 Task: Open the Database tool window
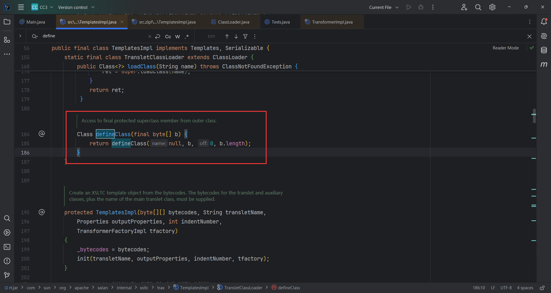point(544,50)
